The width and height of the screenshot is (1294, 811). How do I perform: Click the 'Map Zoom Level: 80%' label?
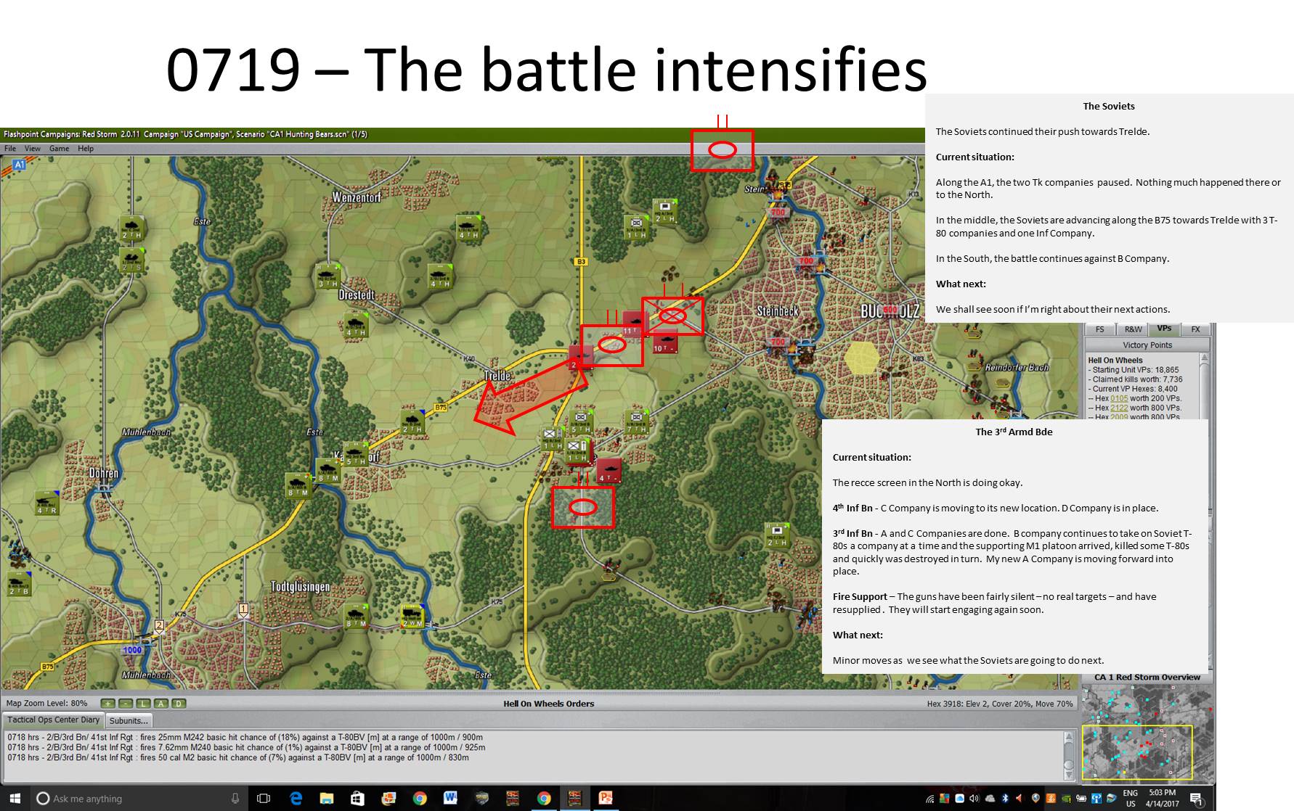pos(47,704)
